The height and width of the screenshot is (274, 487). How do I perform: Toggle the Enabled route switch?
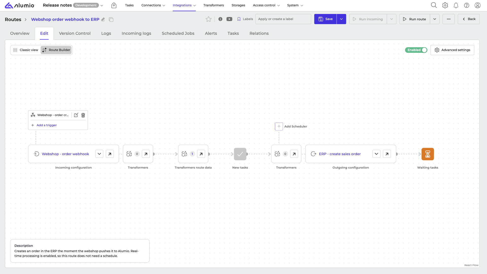pyautogui.click(x=416, y=50)
